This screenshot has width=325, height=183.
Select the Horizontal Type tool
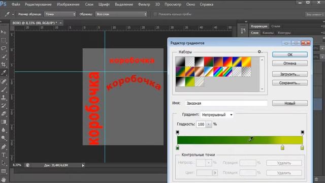coord(4,155)
